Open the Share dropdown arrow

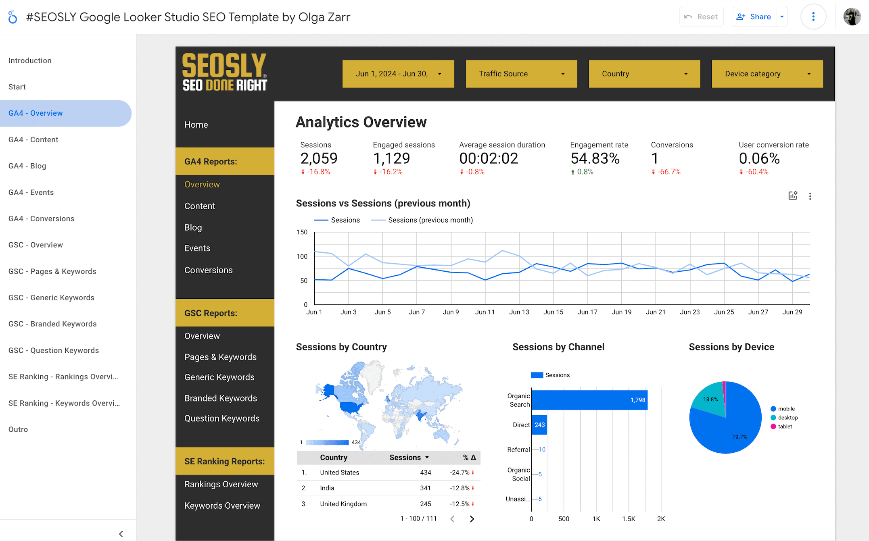click(782, 17)
